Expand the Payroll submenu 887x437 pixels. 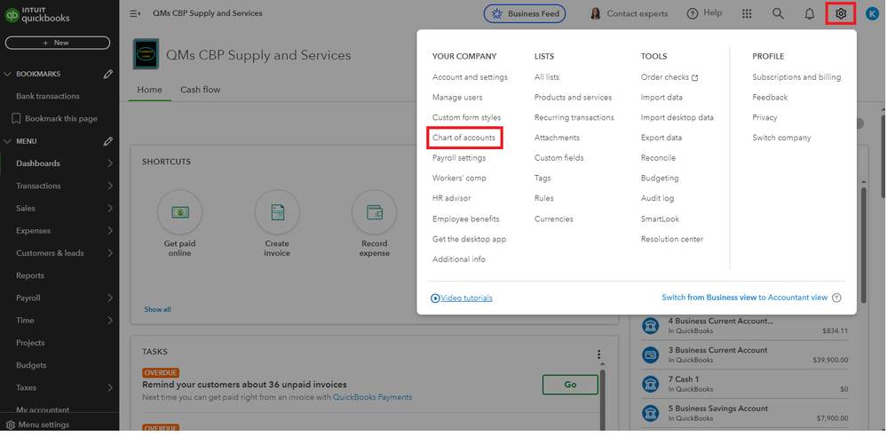pos(110,298)
